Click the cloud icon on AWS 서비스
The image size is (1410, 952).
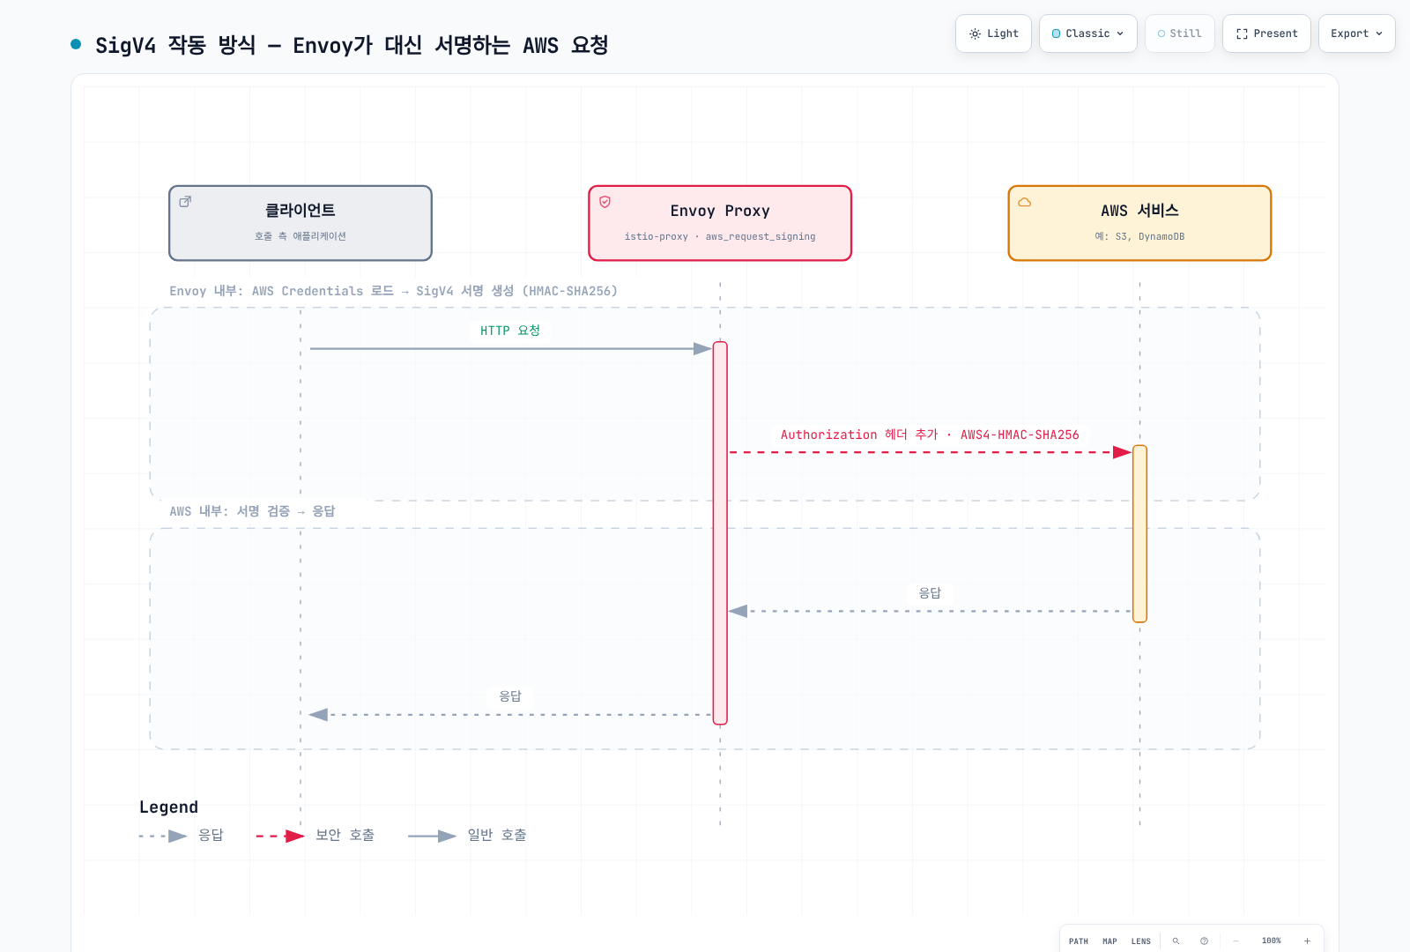1025,202
